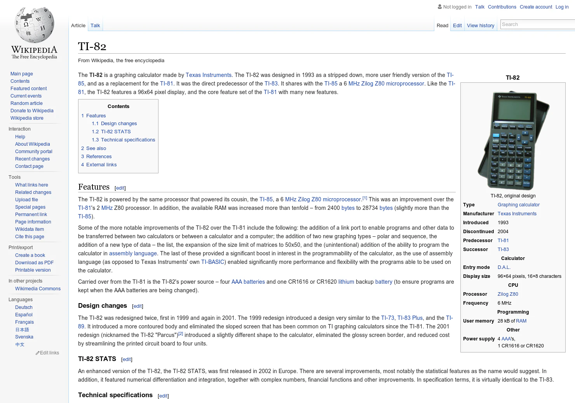
Task: Switch to Español language
Action: pos(24,315)
